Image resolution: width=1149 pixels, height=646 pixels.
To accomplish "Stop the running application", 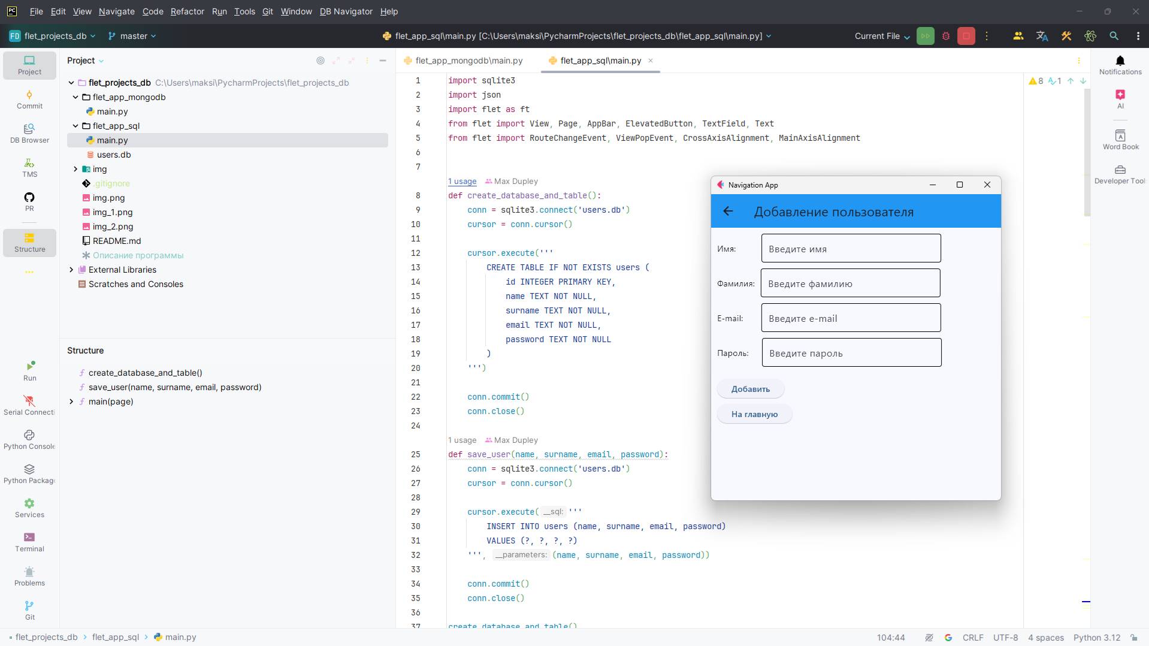I will point(966,36).
